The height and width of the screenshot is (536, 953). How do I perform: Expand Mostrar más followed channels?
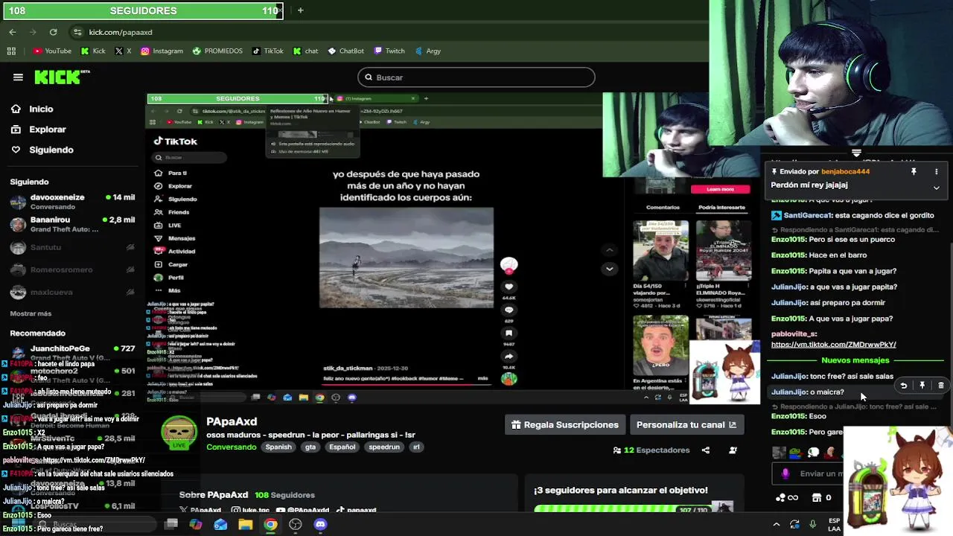click(x=31, y=313)
